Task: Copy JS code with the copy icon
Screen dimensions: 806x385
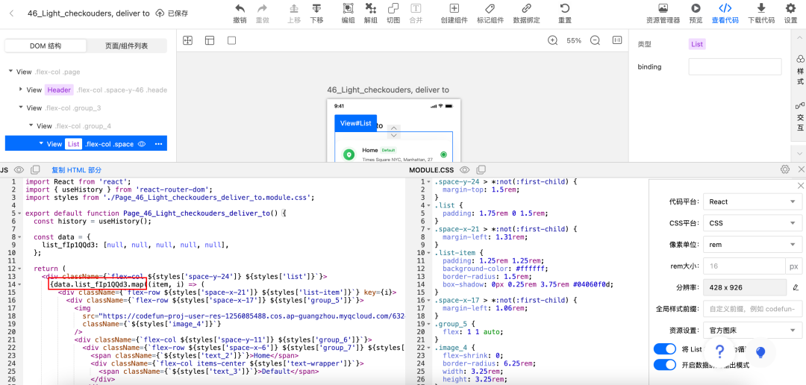Action: pyautogui.click(x=36, y=169)
